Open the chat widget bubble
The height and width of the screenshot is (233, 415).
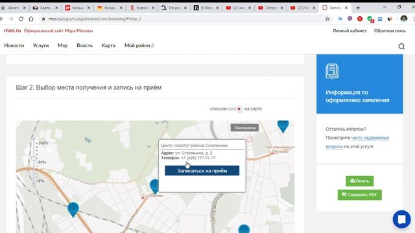(401, 219)
